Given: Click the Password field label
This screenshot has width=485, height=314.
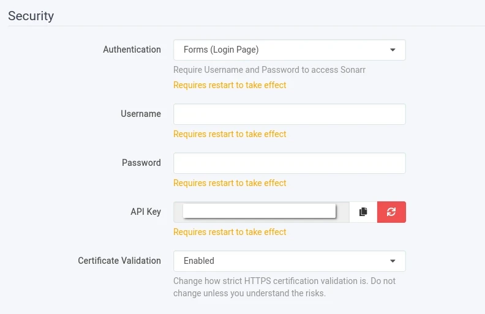Looking at the screenshot, I should point(141,163).
